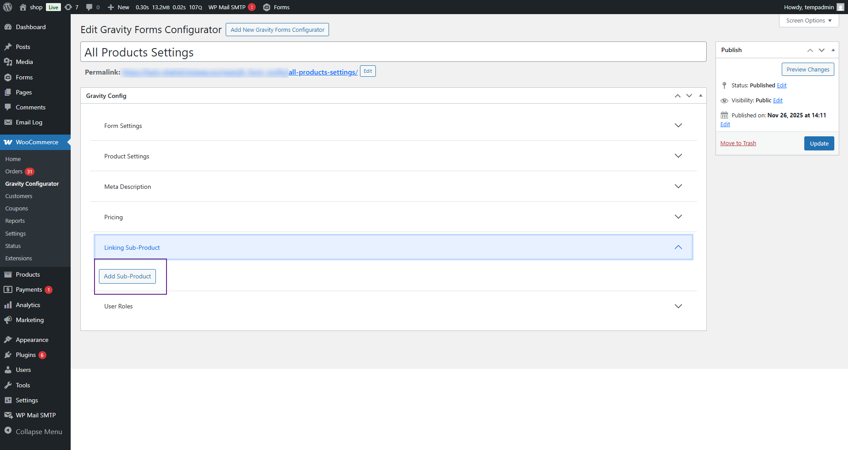
Task: Click the Add Sub-Product button
Action: [127, 276]
